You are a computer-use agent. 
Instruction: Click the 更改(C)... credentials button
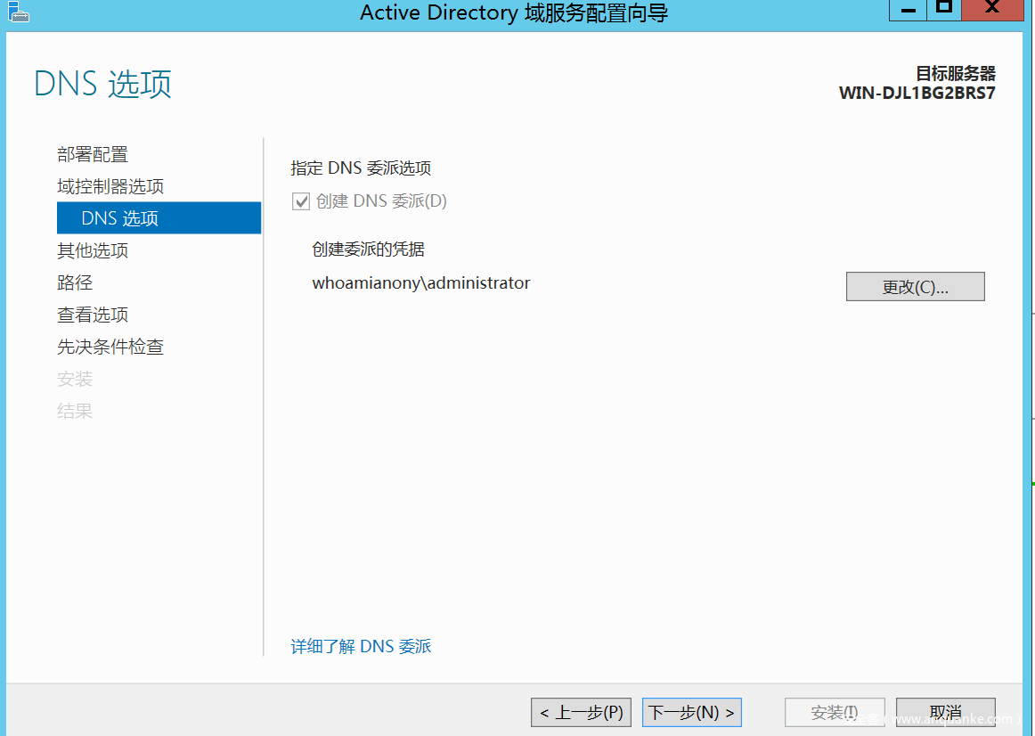pos(915,287)
